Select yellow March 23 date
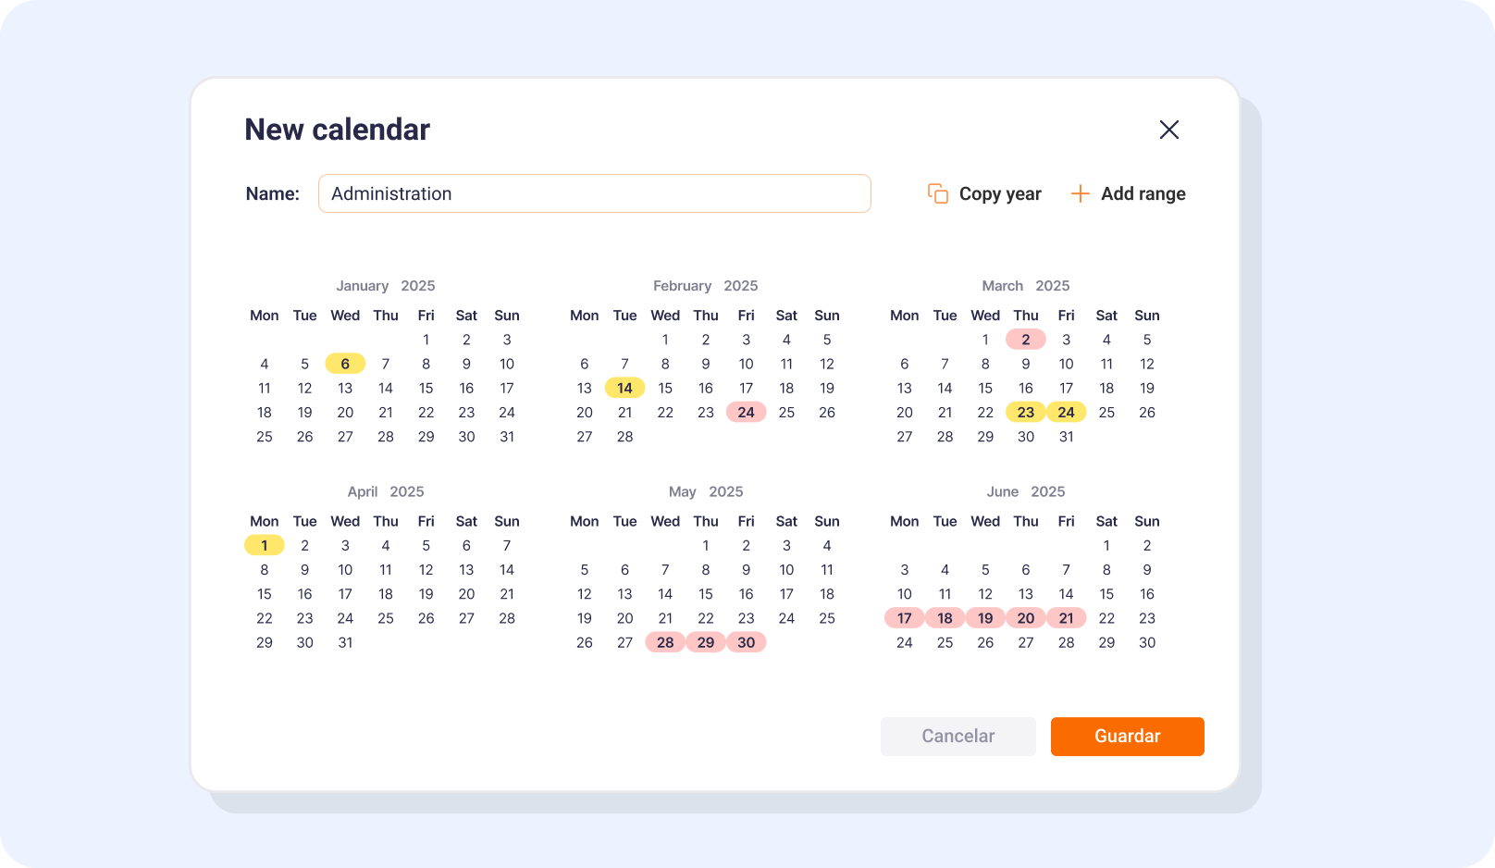This screenshot has width=1495, height=868. click(1025, 412)
